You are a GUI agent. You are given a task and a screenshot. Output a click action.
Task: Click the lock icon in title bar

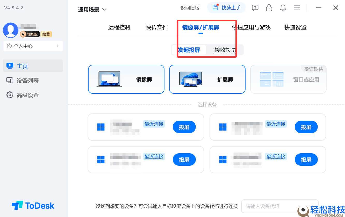click(x=269, y=8)
